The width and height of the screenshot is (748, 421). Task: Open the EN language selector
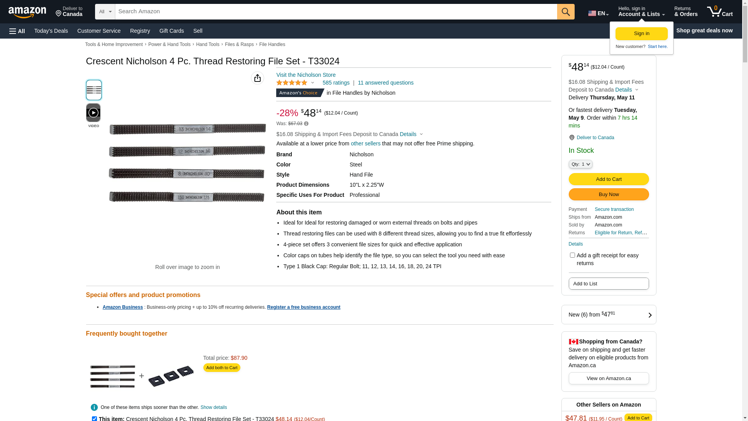tap(598, 13)
